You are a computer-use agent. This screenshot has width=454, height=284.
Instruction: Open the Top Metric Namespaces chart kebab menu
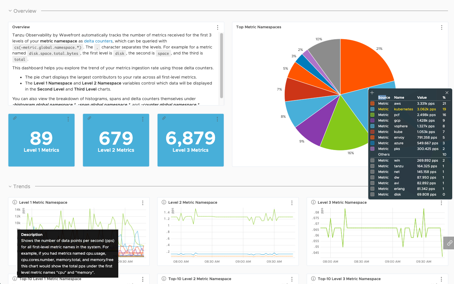point(442,27)
